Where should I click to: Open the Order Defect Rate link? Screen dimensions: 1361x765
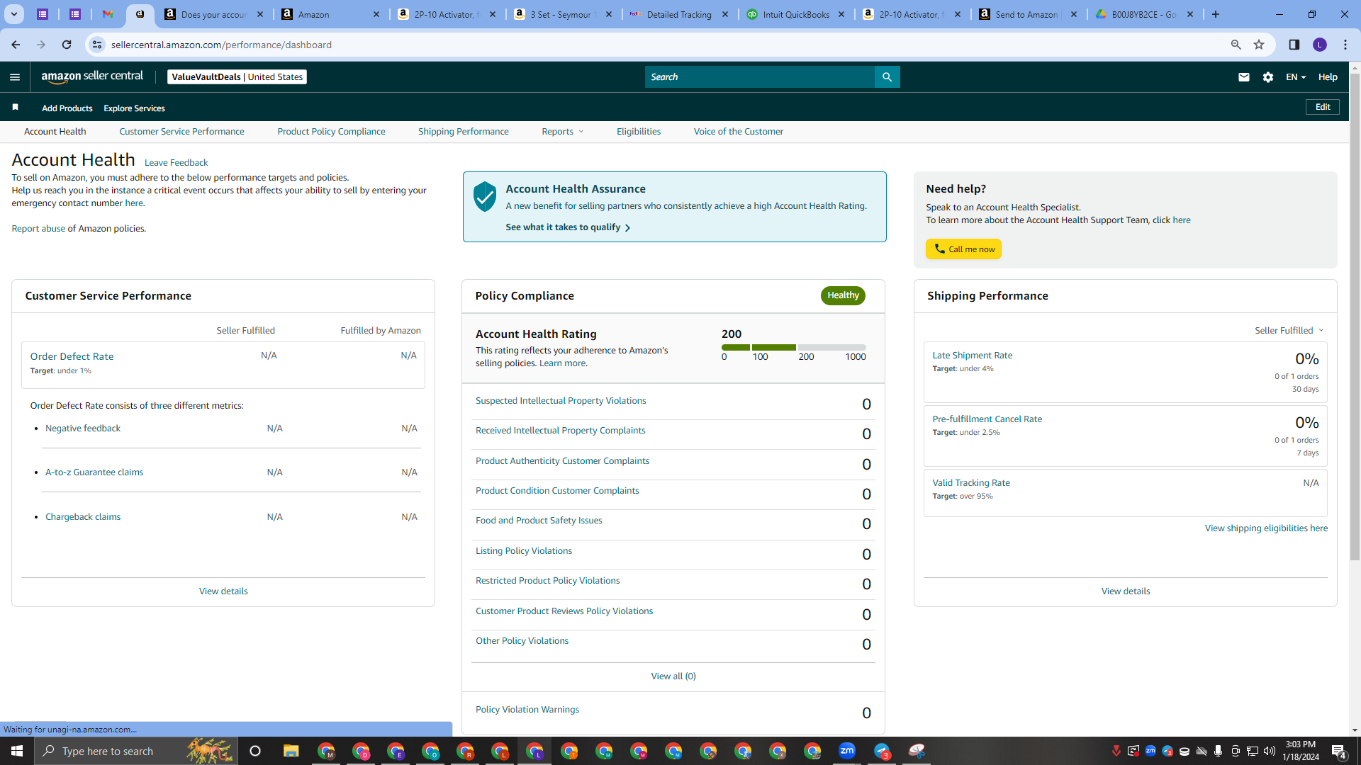pos(72,356)
